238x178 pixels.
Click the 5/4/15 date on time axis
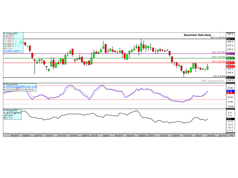50,135
